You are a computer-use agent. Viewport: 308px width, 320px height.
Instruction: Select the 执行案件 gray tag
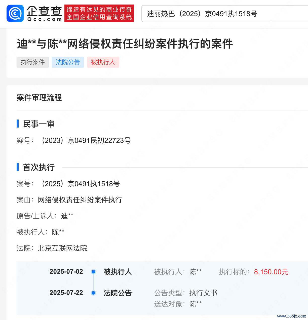pyautogui.click(x=33, y=62)
